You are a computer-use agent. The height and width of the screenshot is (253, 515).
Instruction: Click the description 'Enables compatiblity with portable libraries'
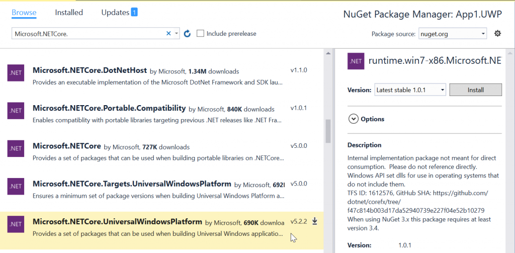[157, 120]
